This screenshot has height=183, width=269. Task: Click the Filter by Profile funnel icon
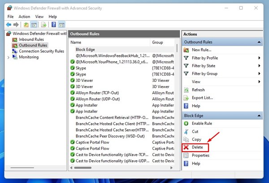click(x=186, y=58)
